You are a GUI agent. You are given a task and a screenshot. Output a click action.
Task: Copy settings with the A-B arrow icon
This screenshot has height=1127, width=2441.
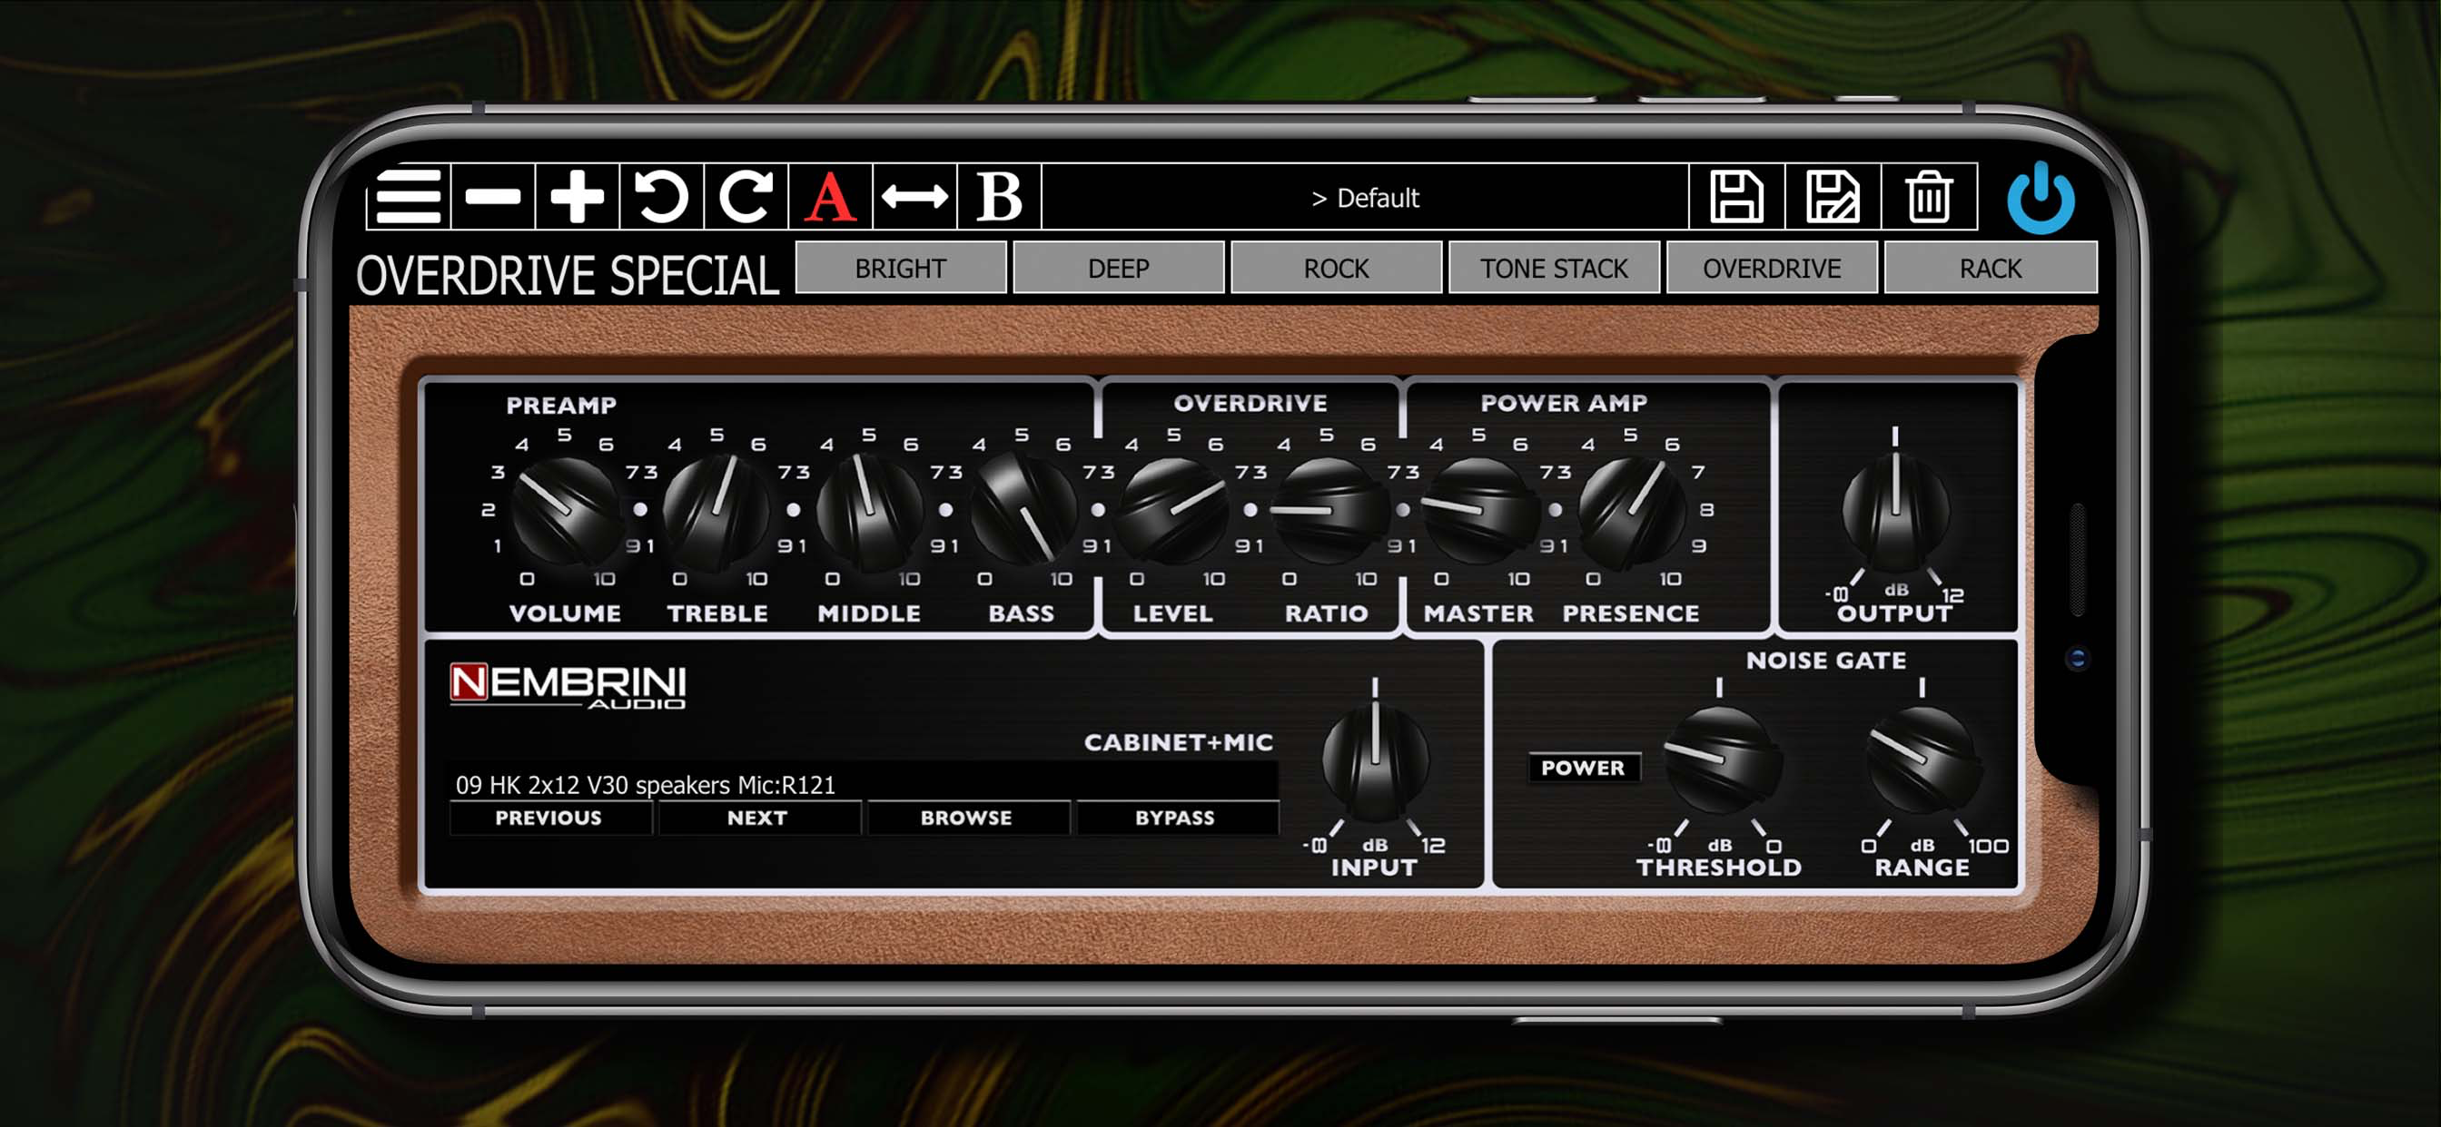[x=914, y=197]
